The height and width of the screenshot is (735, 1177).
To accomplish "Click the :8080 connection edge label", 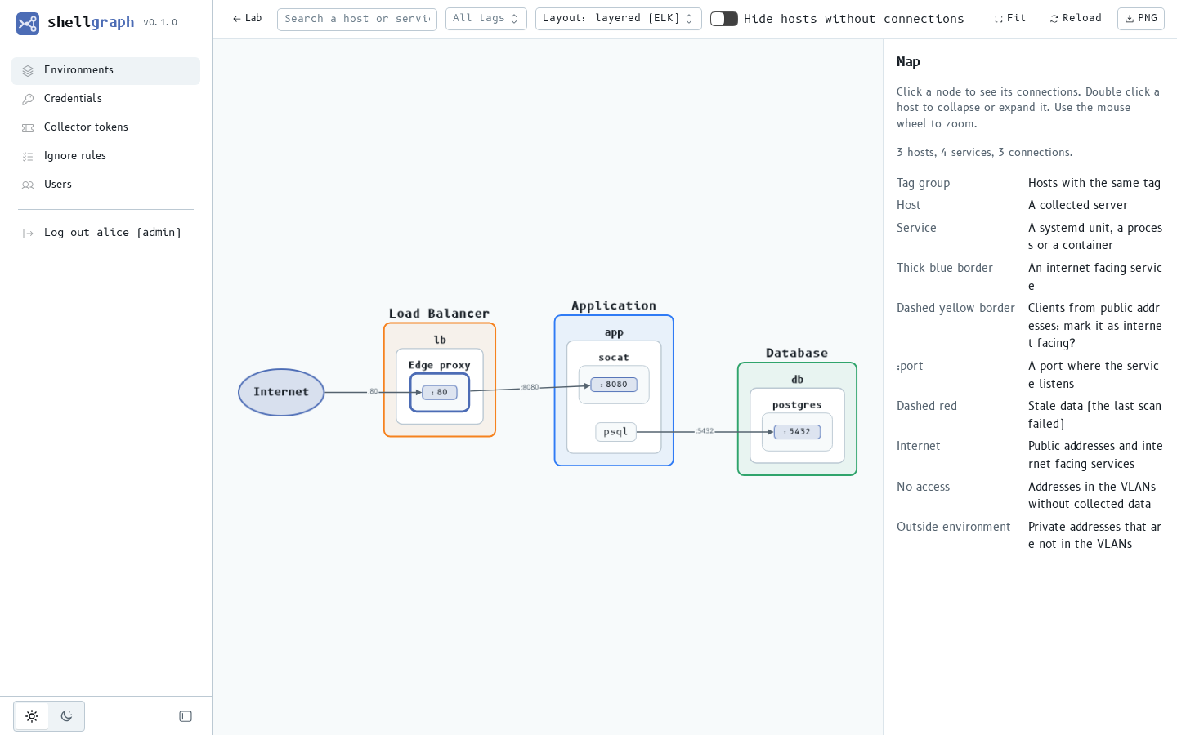I will (x=530, y=387).
